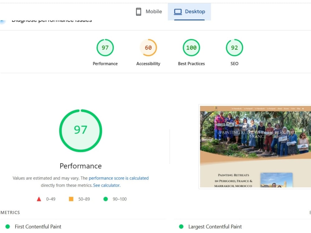Open the 'performance score is calculated' link
This screenshot has width=311, height=233.
pos(118,178)
